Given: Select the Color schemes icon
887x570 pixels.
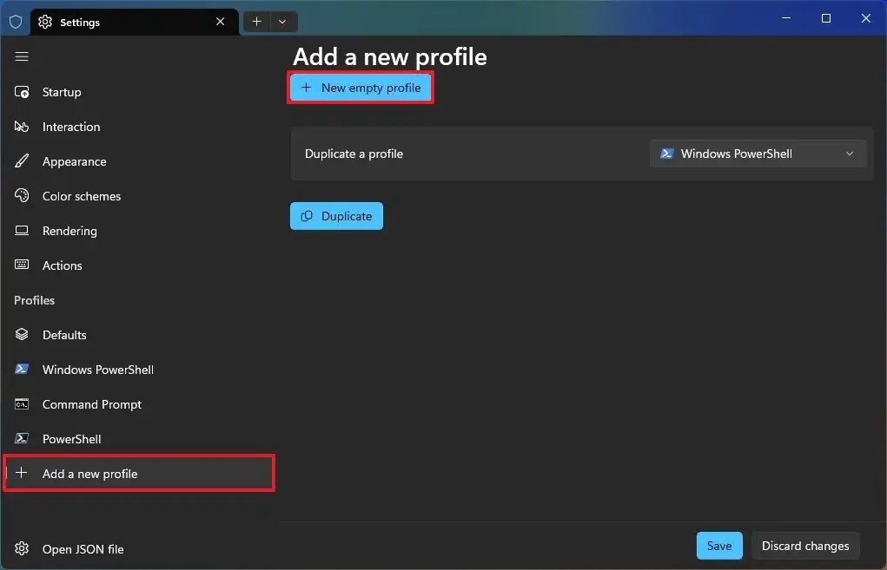Looking at the screenshot, I should pyautogui.click(x=22, y=196).
